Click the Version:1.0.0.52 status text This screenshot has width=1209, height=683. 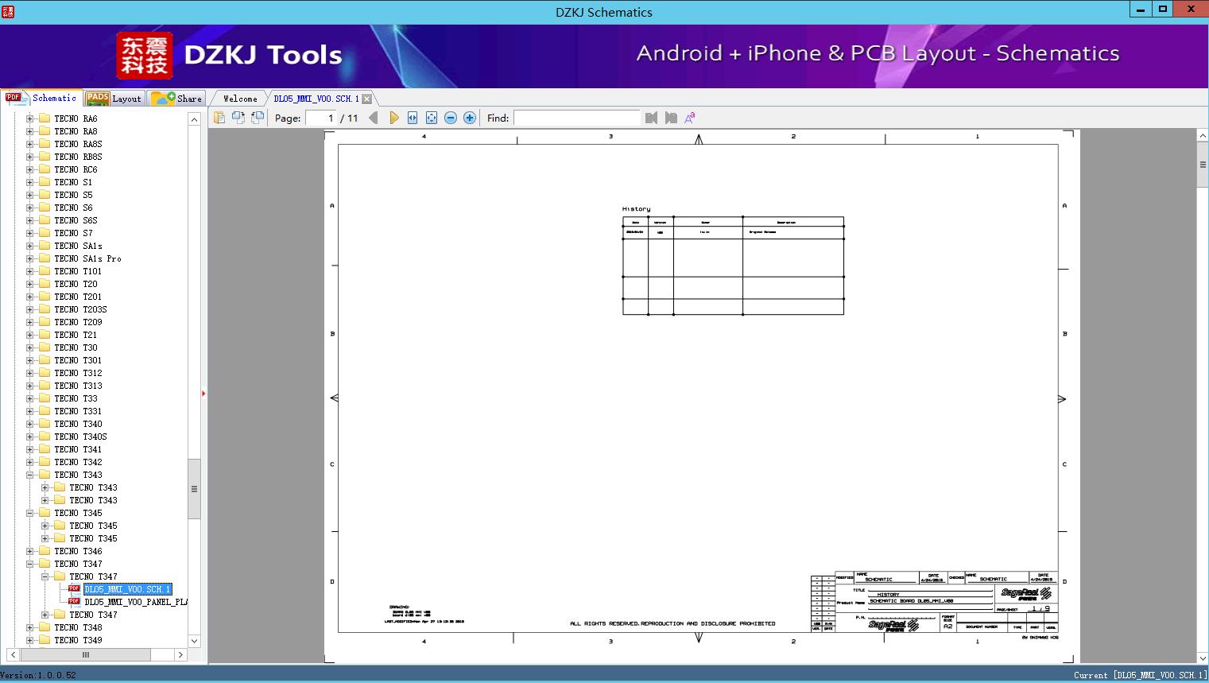[x=38, y=675]
